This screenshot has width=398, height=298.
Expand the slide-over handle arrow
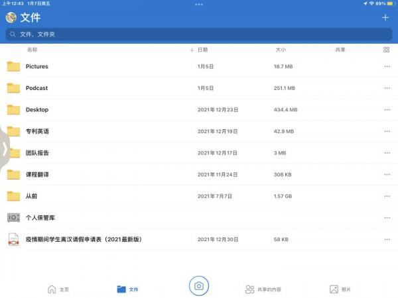pos(5,149)
